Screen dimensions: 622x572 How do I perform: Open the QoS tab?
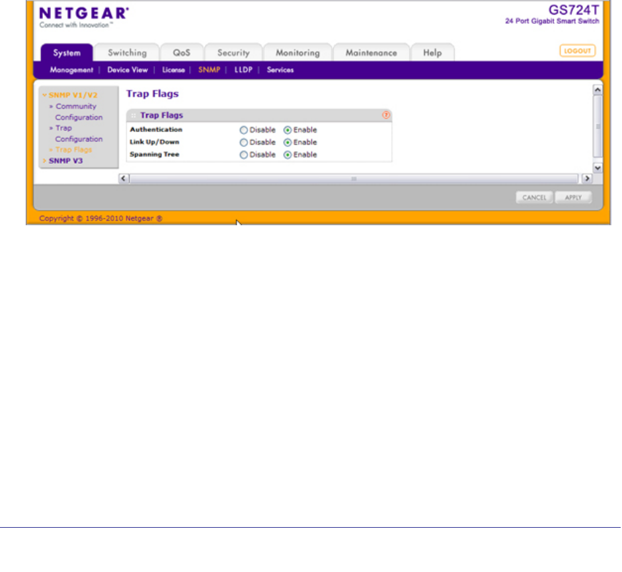click(x=181, y=53)
